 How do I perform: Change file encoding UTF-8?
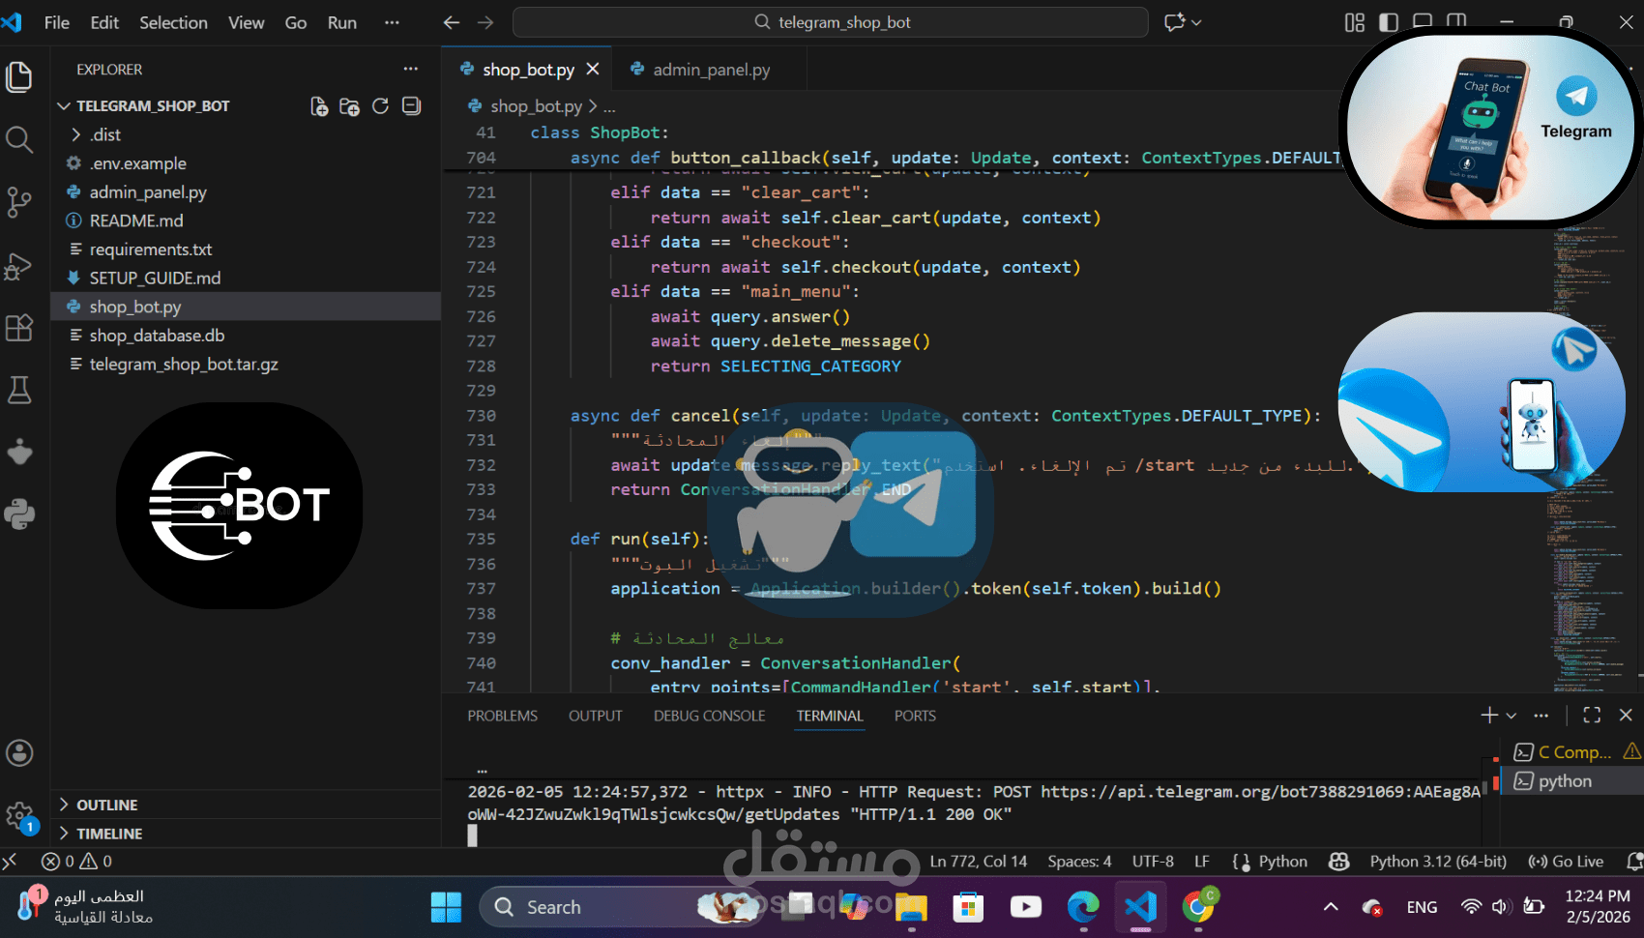tap(1153, 862)
